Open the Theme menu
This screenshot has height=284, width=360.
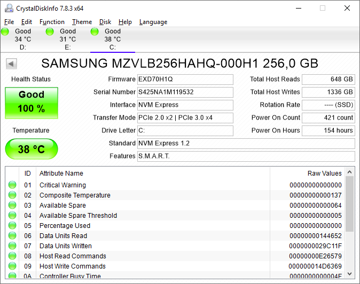tap(82, 22)
